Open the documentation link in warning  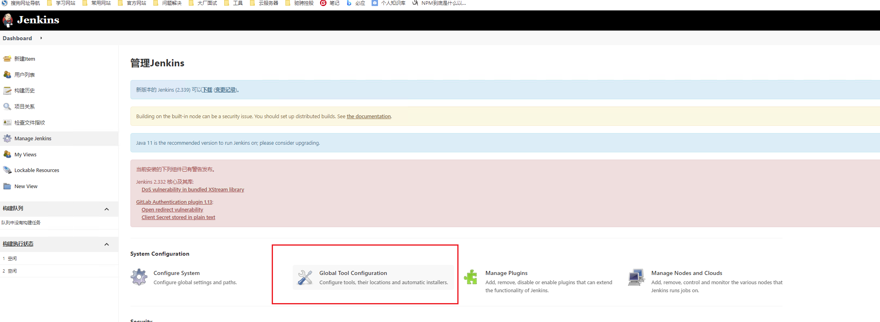point(369,116)
